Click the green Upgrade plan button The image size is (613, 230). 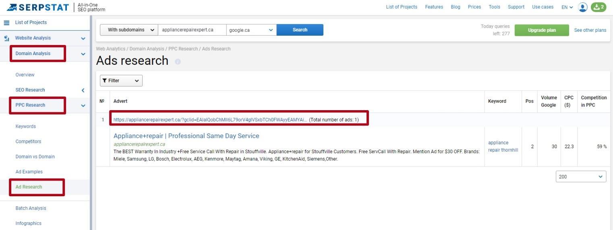[542, 31]
